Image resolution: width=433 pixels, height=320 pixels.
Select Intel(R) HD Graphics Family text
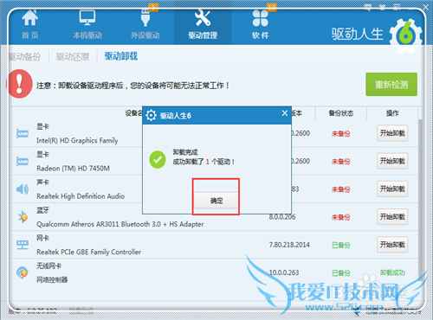(77, 140)
